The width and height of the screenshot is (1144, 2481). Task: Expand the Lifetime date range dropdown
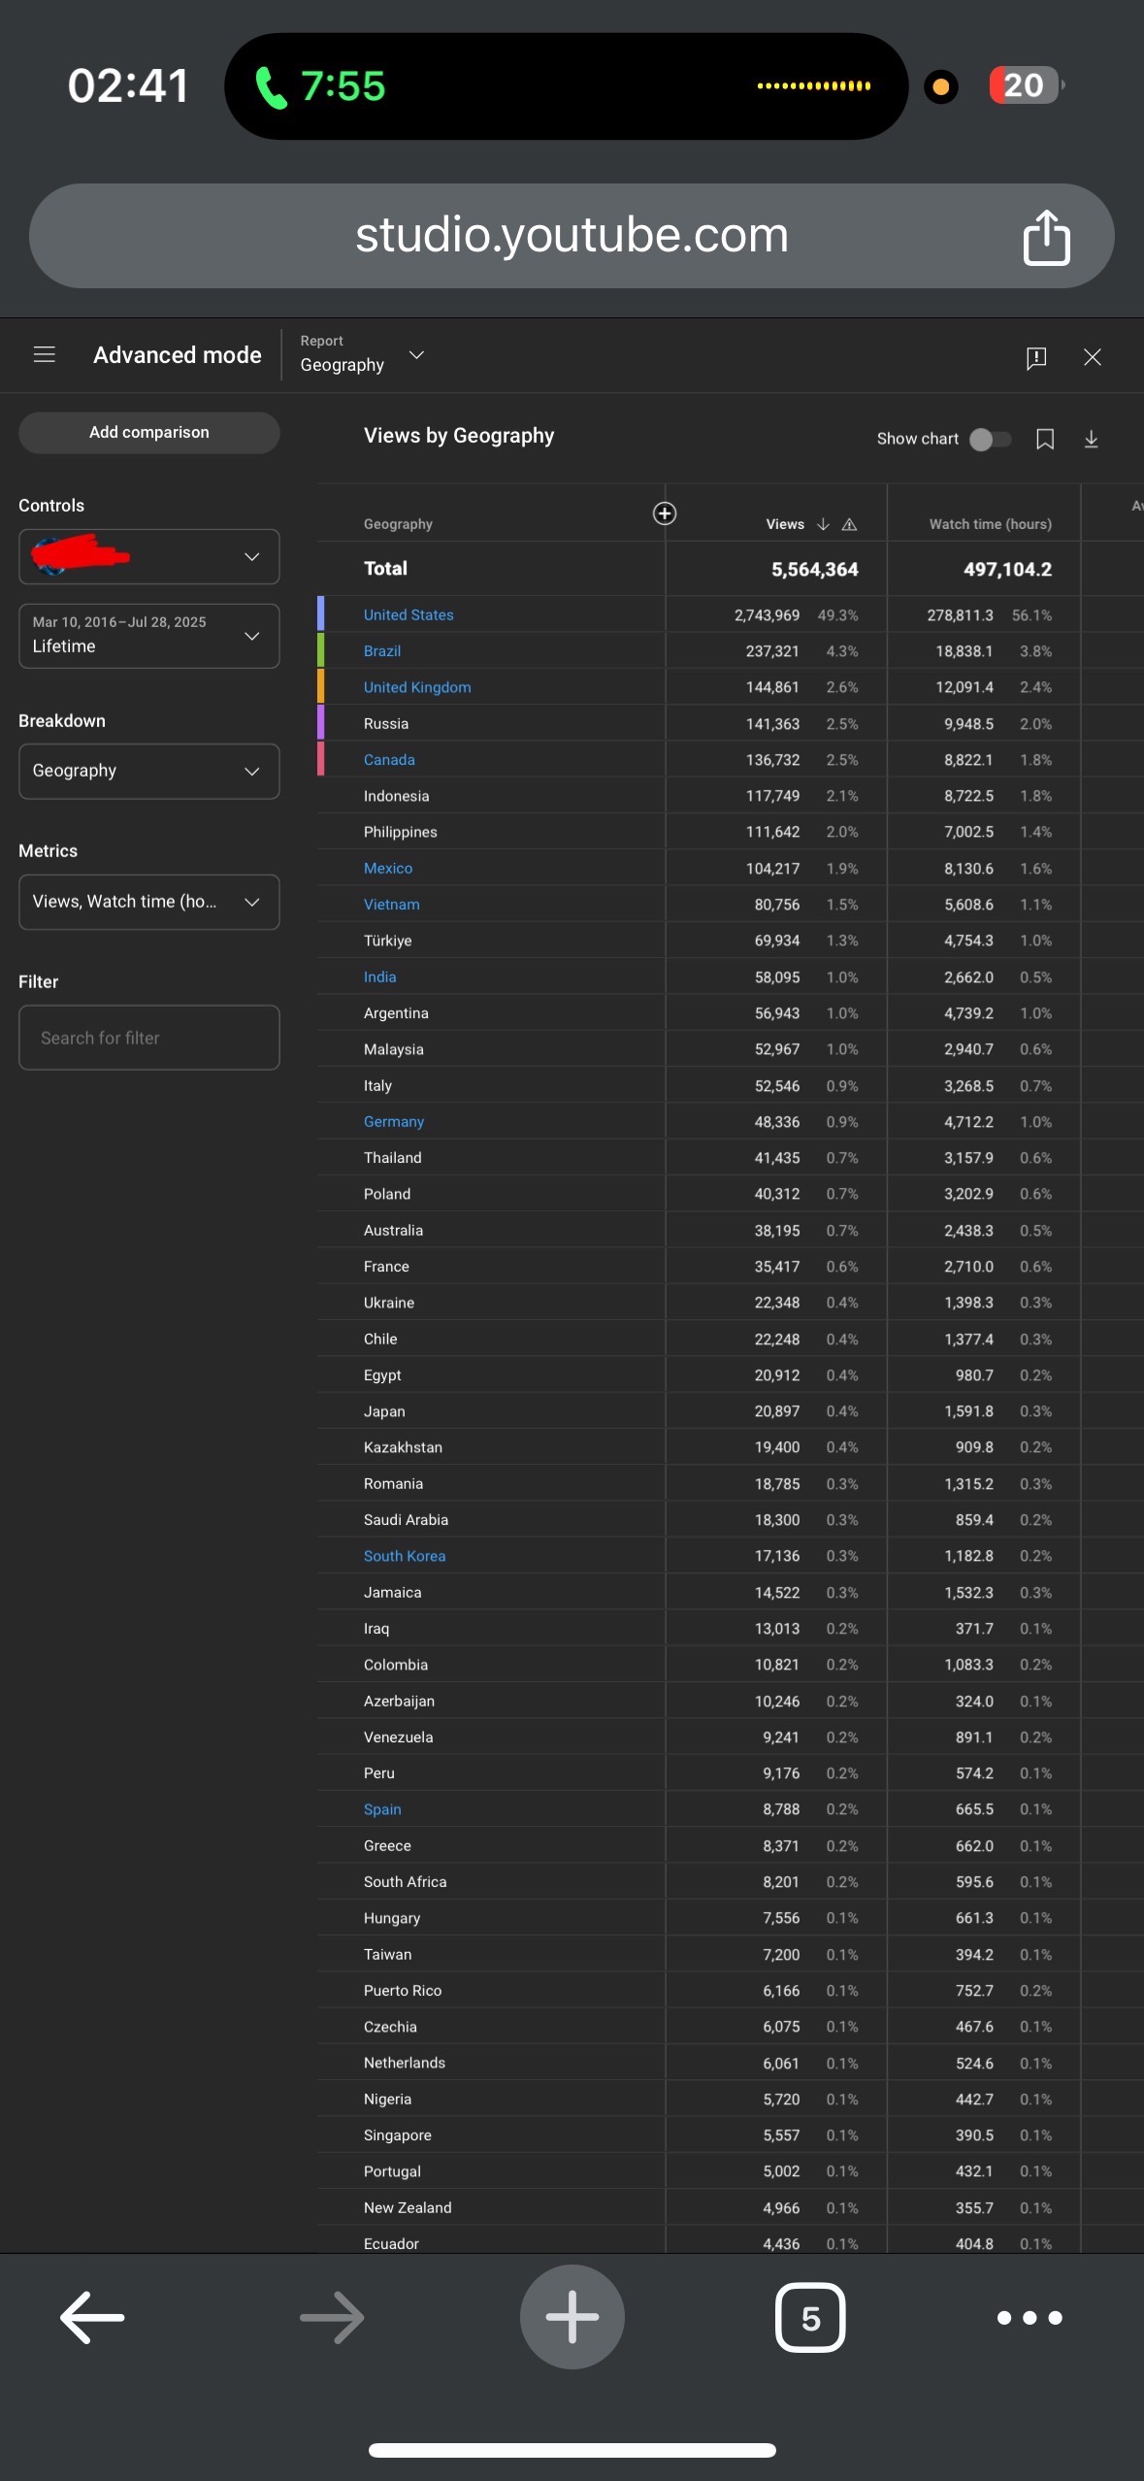point(149,636)
